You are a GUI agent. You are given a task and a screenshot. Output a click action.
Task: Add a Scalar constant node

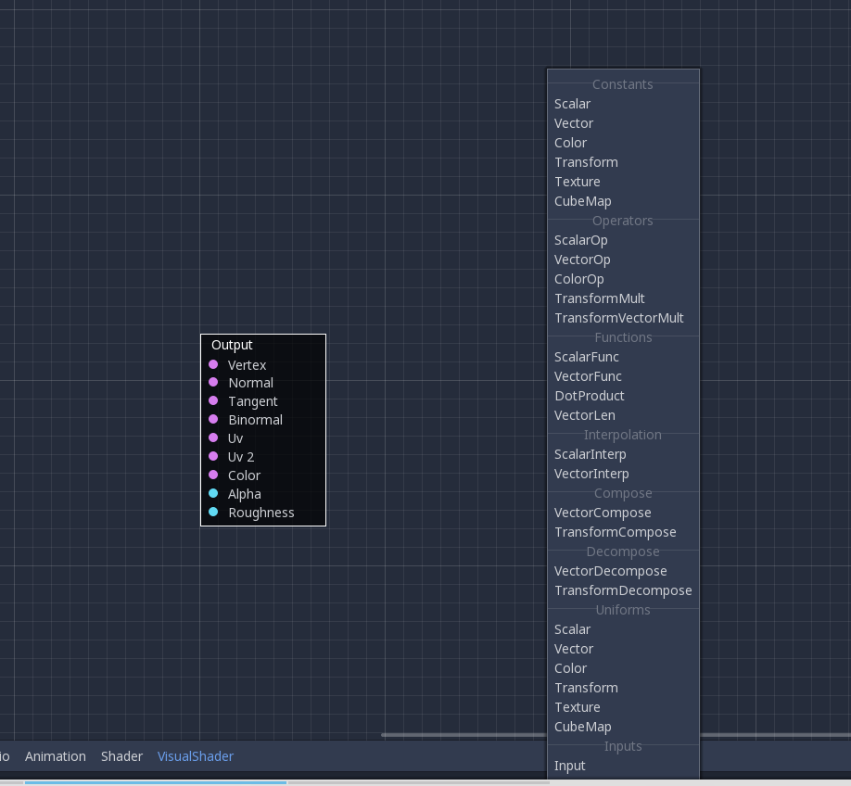(572, 104)
